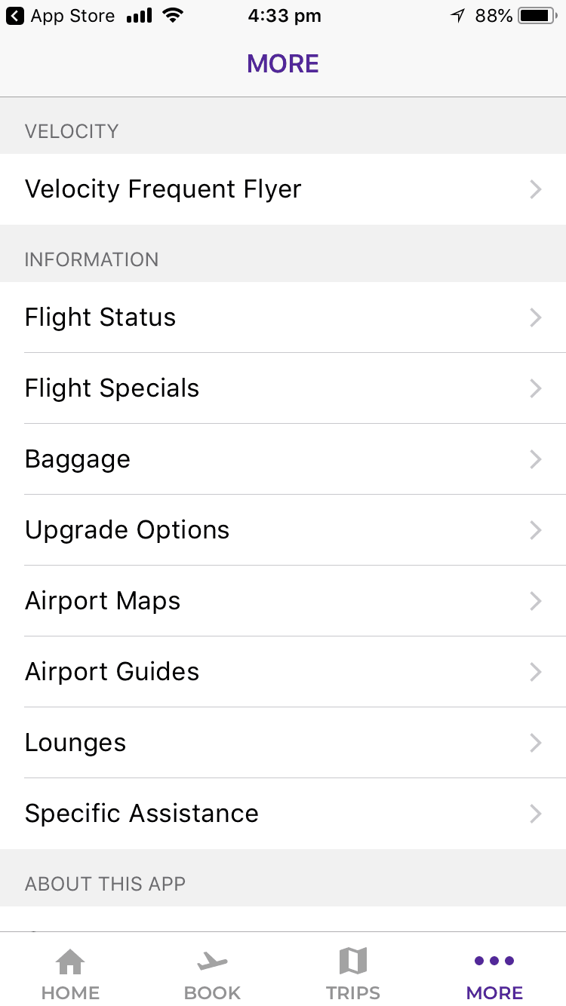Image resolution: width=566 pixels, height=1006 pixels.
Task: Tap the chevron beside Lounges
Action: click(x=536, y=743)
